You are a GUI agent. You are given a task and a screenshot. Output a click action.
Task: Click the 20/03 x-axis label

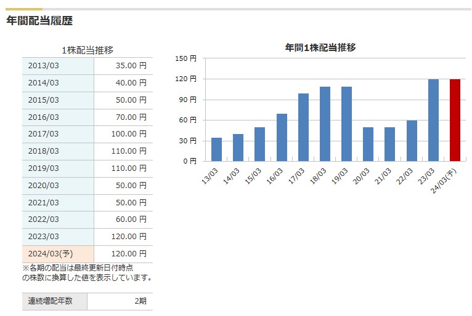[361, 176]
